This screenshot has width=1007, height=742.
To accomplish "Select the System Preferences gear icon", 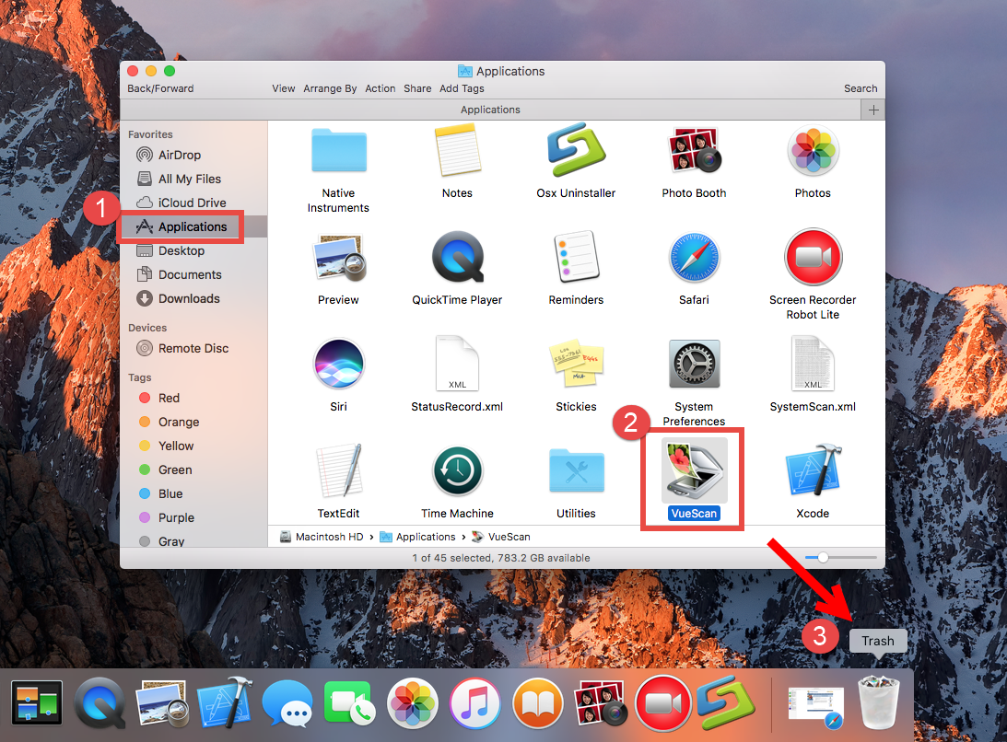I will point(694,365).
